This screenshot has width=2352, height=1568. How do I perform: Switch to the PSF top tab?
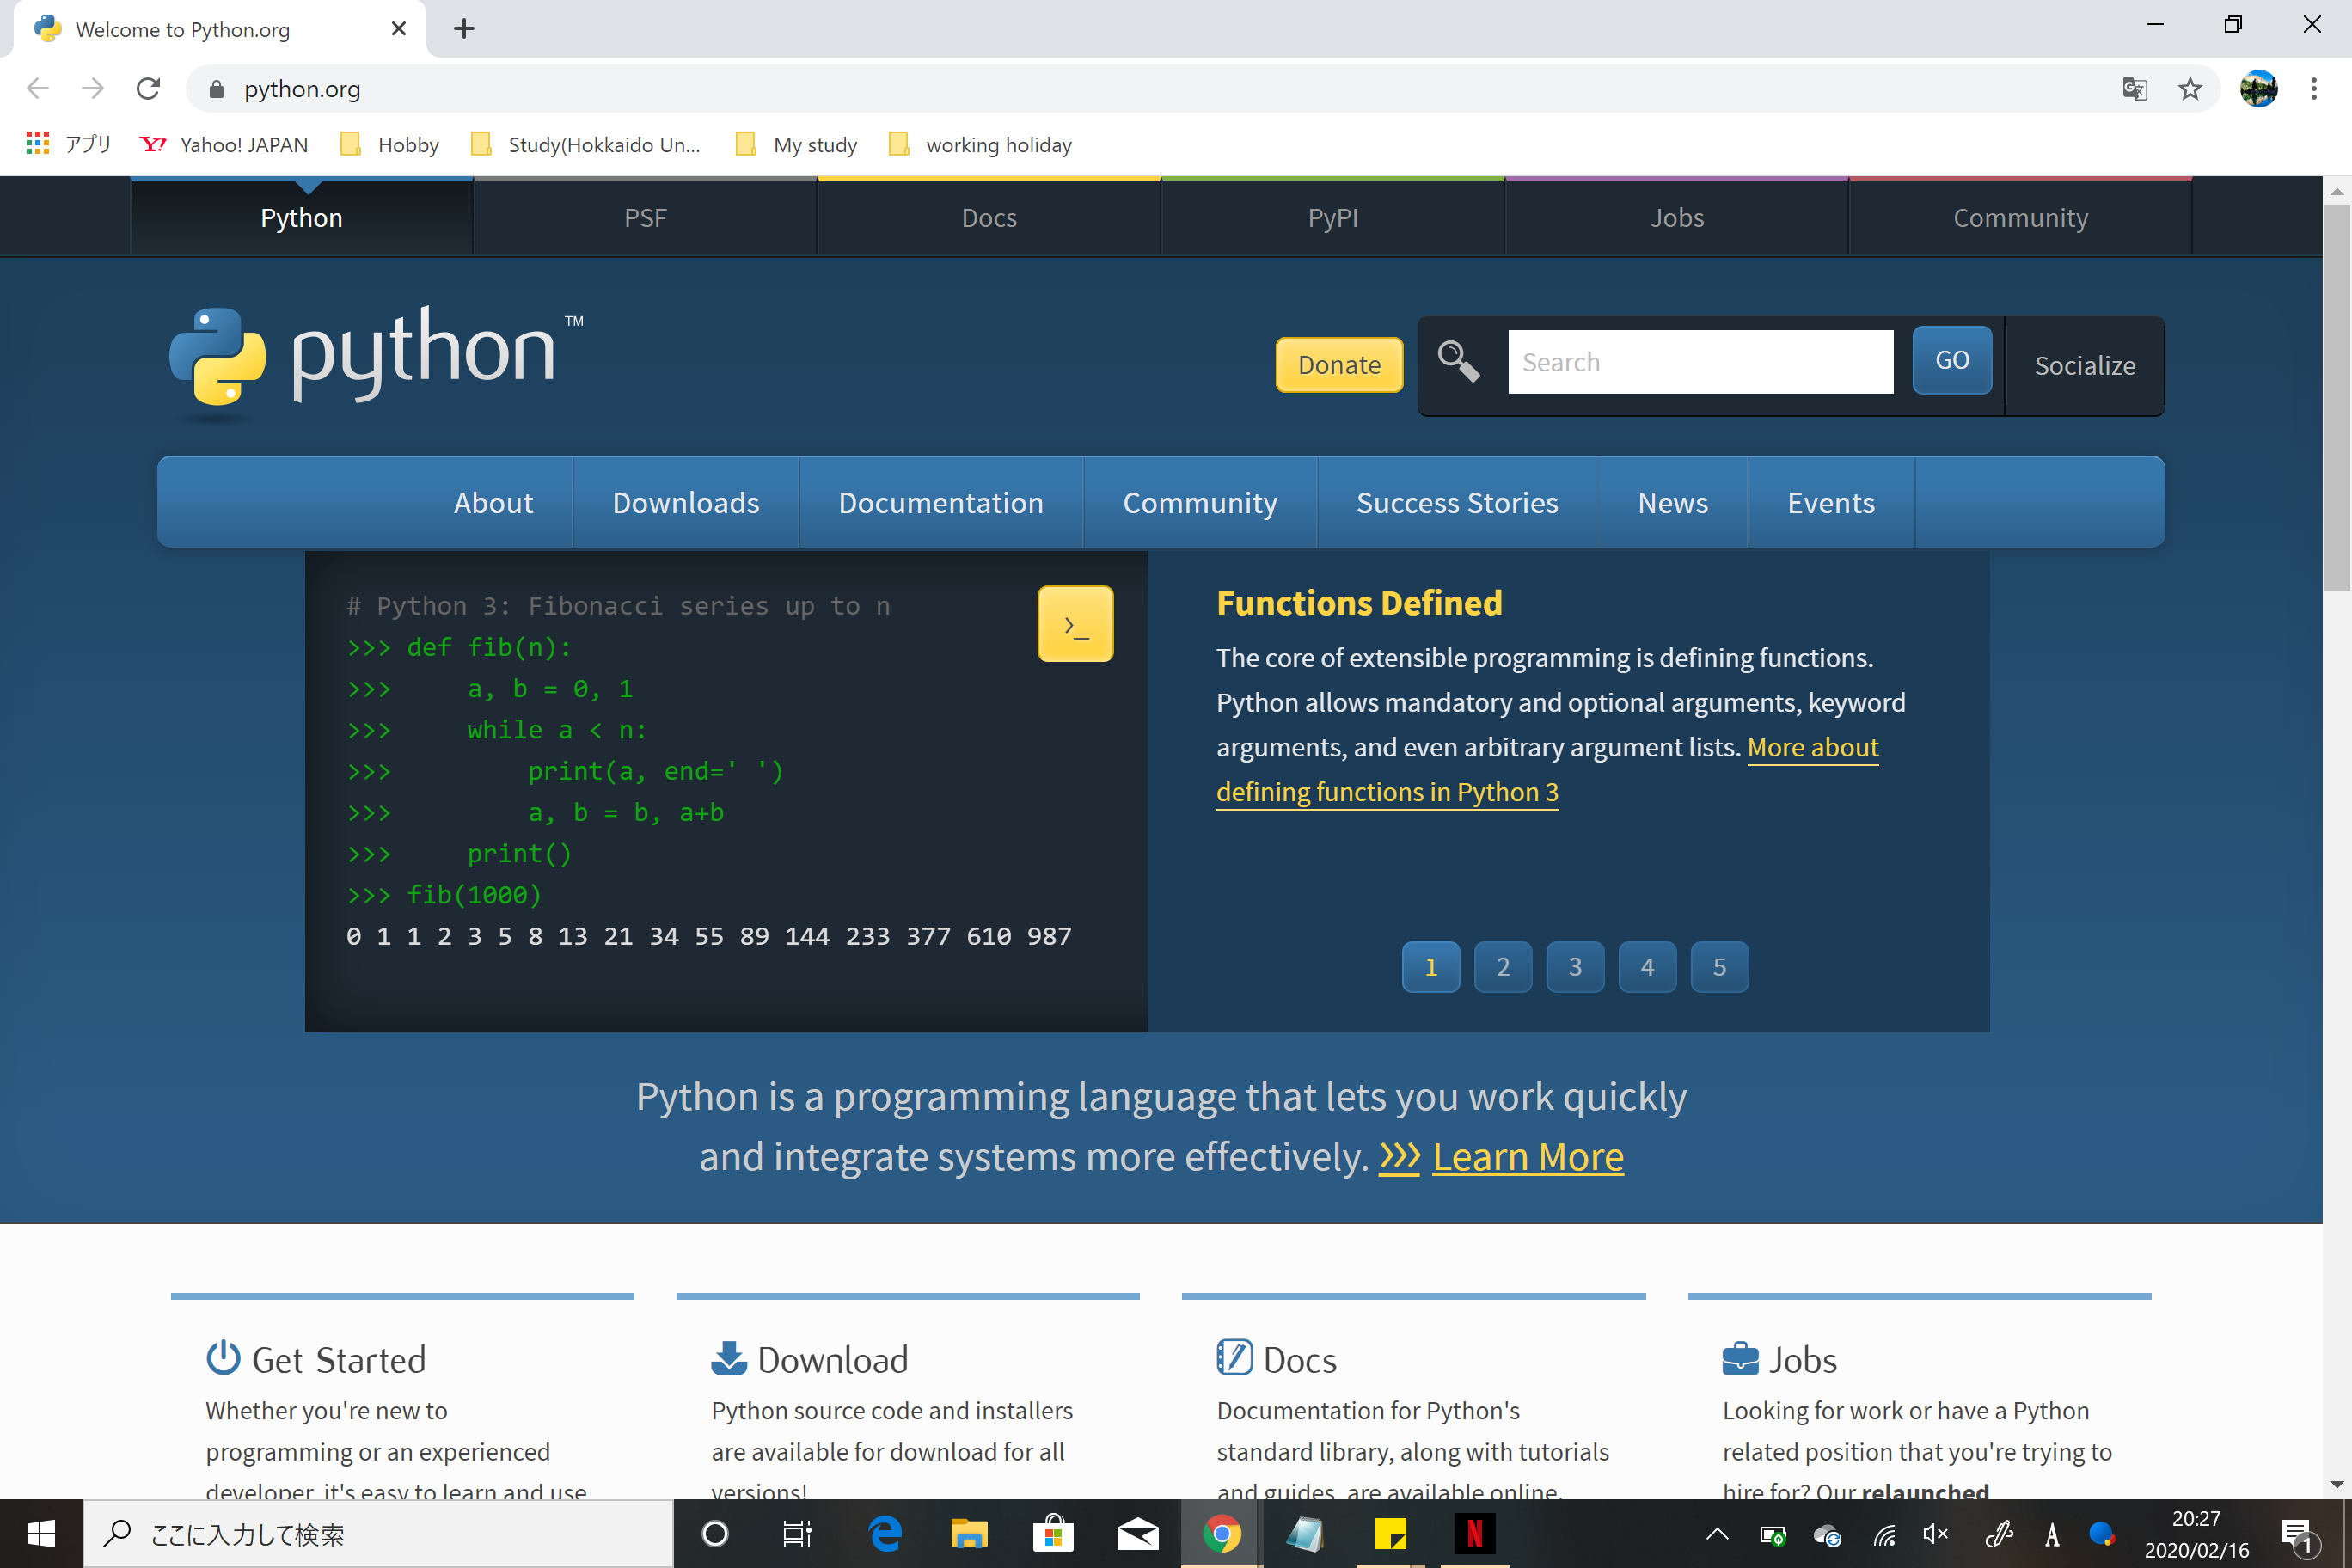[645, 217]
